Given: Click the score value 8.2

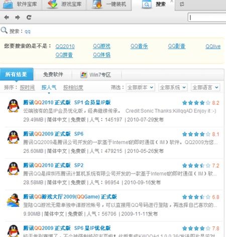Looking at the screenshot, I should [x=215, y=103].
